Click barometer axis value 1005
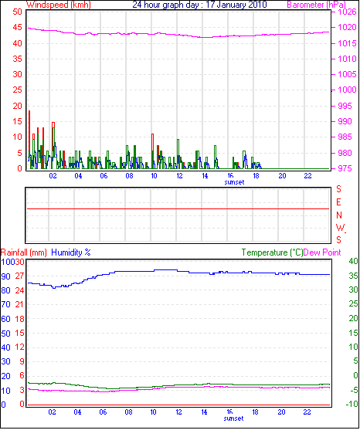360x437 pixels. coord(347,74)
